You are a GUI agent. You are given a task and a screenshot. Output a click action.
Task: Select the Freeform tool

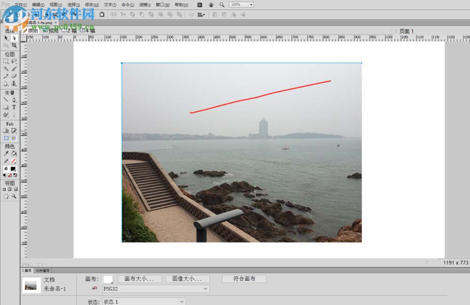[6, 115]
